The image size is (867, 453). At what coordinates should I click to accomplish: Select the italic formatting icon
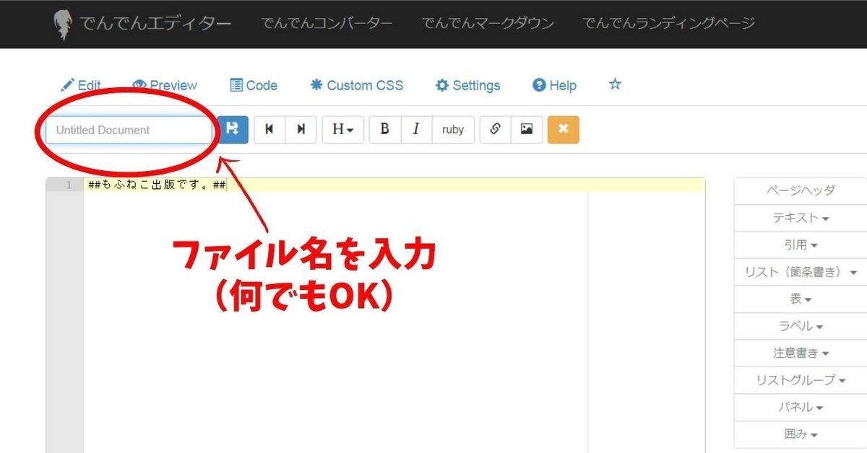pos(416,130)
